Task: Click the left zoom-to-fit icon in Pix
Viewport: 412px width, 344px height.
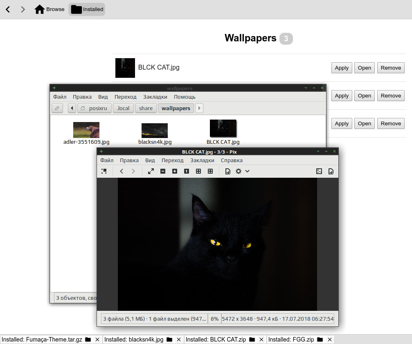Action: tap(198, 171)
